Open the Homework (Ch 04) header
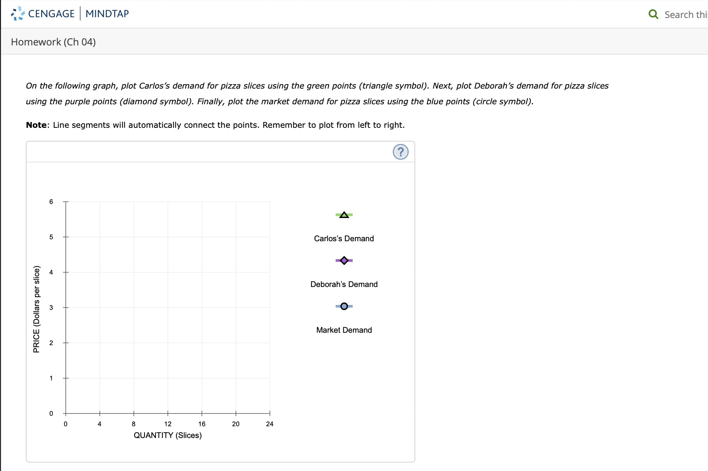This screenshot has width=708, height=471. [x=53, y=42]
